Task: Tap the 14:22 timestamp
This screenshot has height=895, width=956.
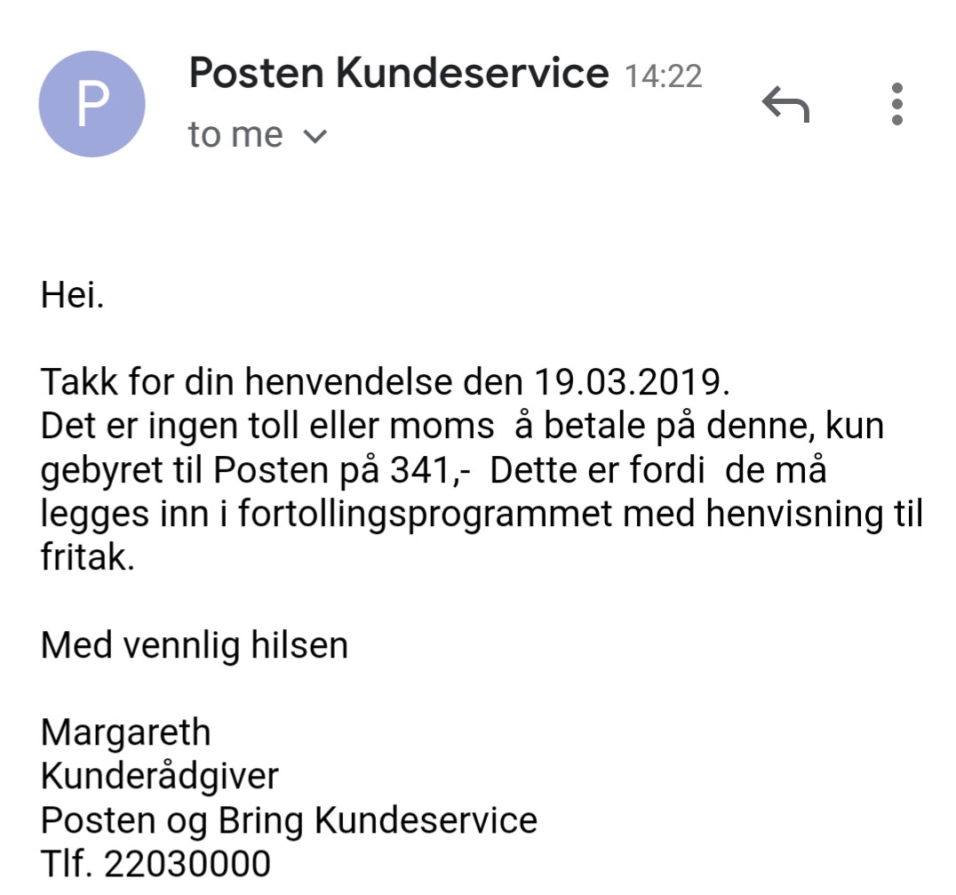Action: point(663,76)
